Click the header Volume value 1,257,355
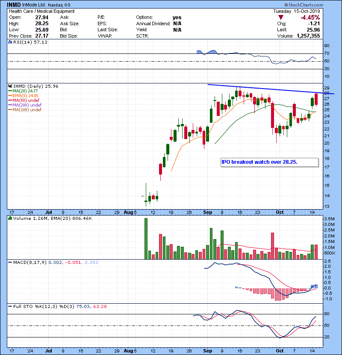Viewport: 342px width, 355px height. pos(308,36)
